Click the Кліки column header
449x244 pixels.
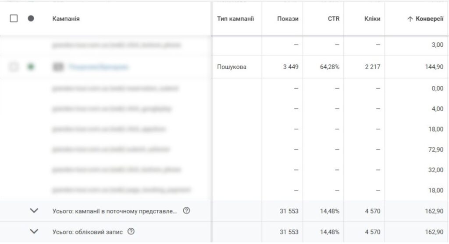coord(372,19)
